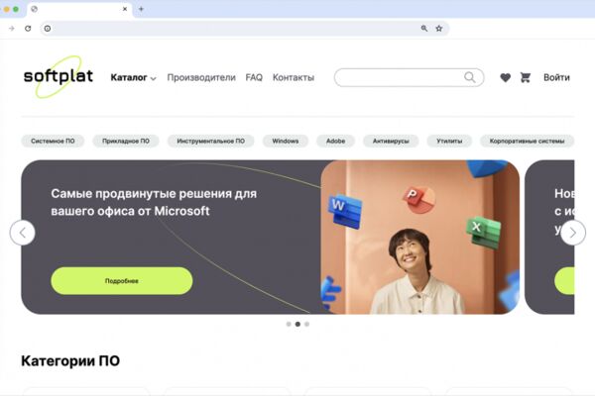This screenshot has height=396, width=595.
Task: Expand the Каталог dropdown menu
Action: click(x=133, y=77)
